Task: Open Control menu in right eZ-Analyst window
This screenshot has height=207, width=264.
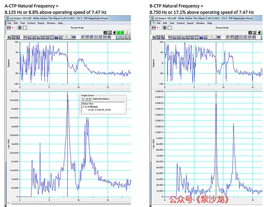Action: tap(181, 23)
